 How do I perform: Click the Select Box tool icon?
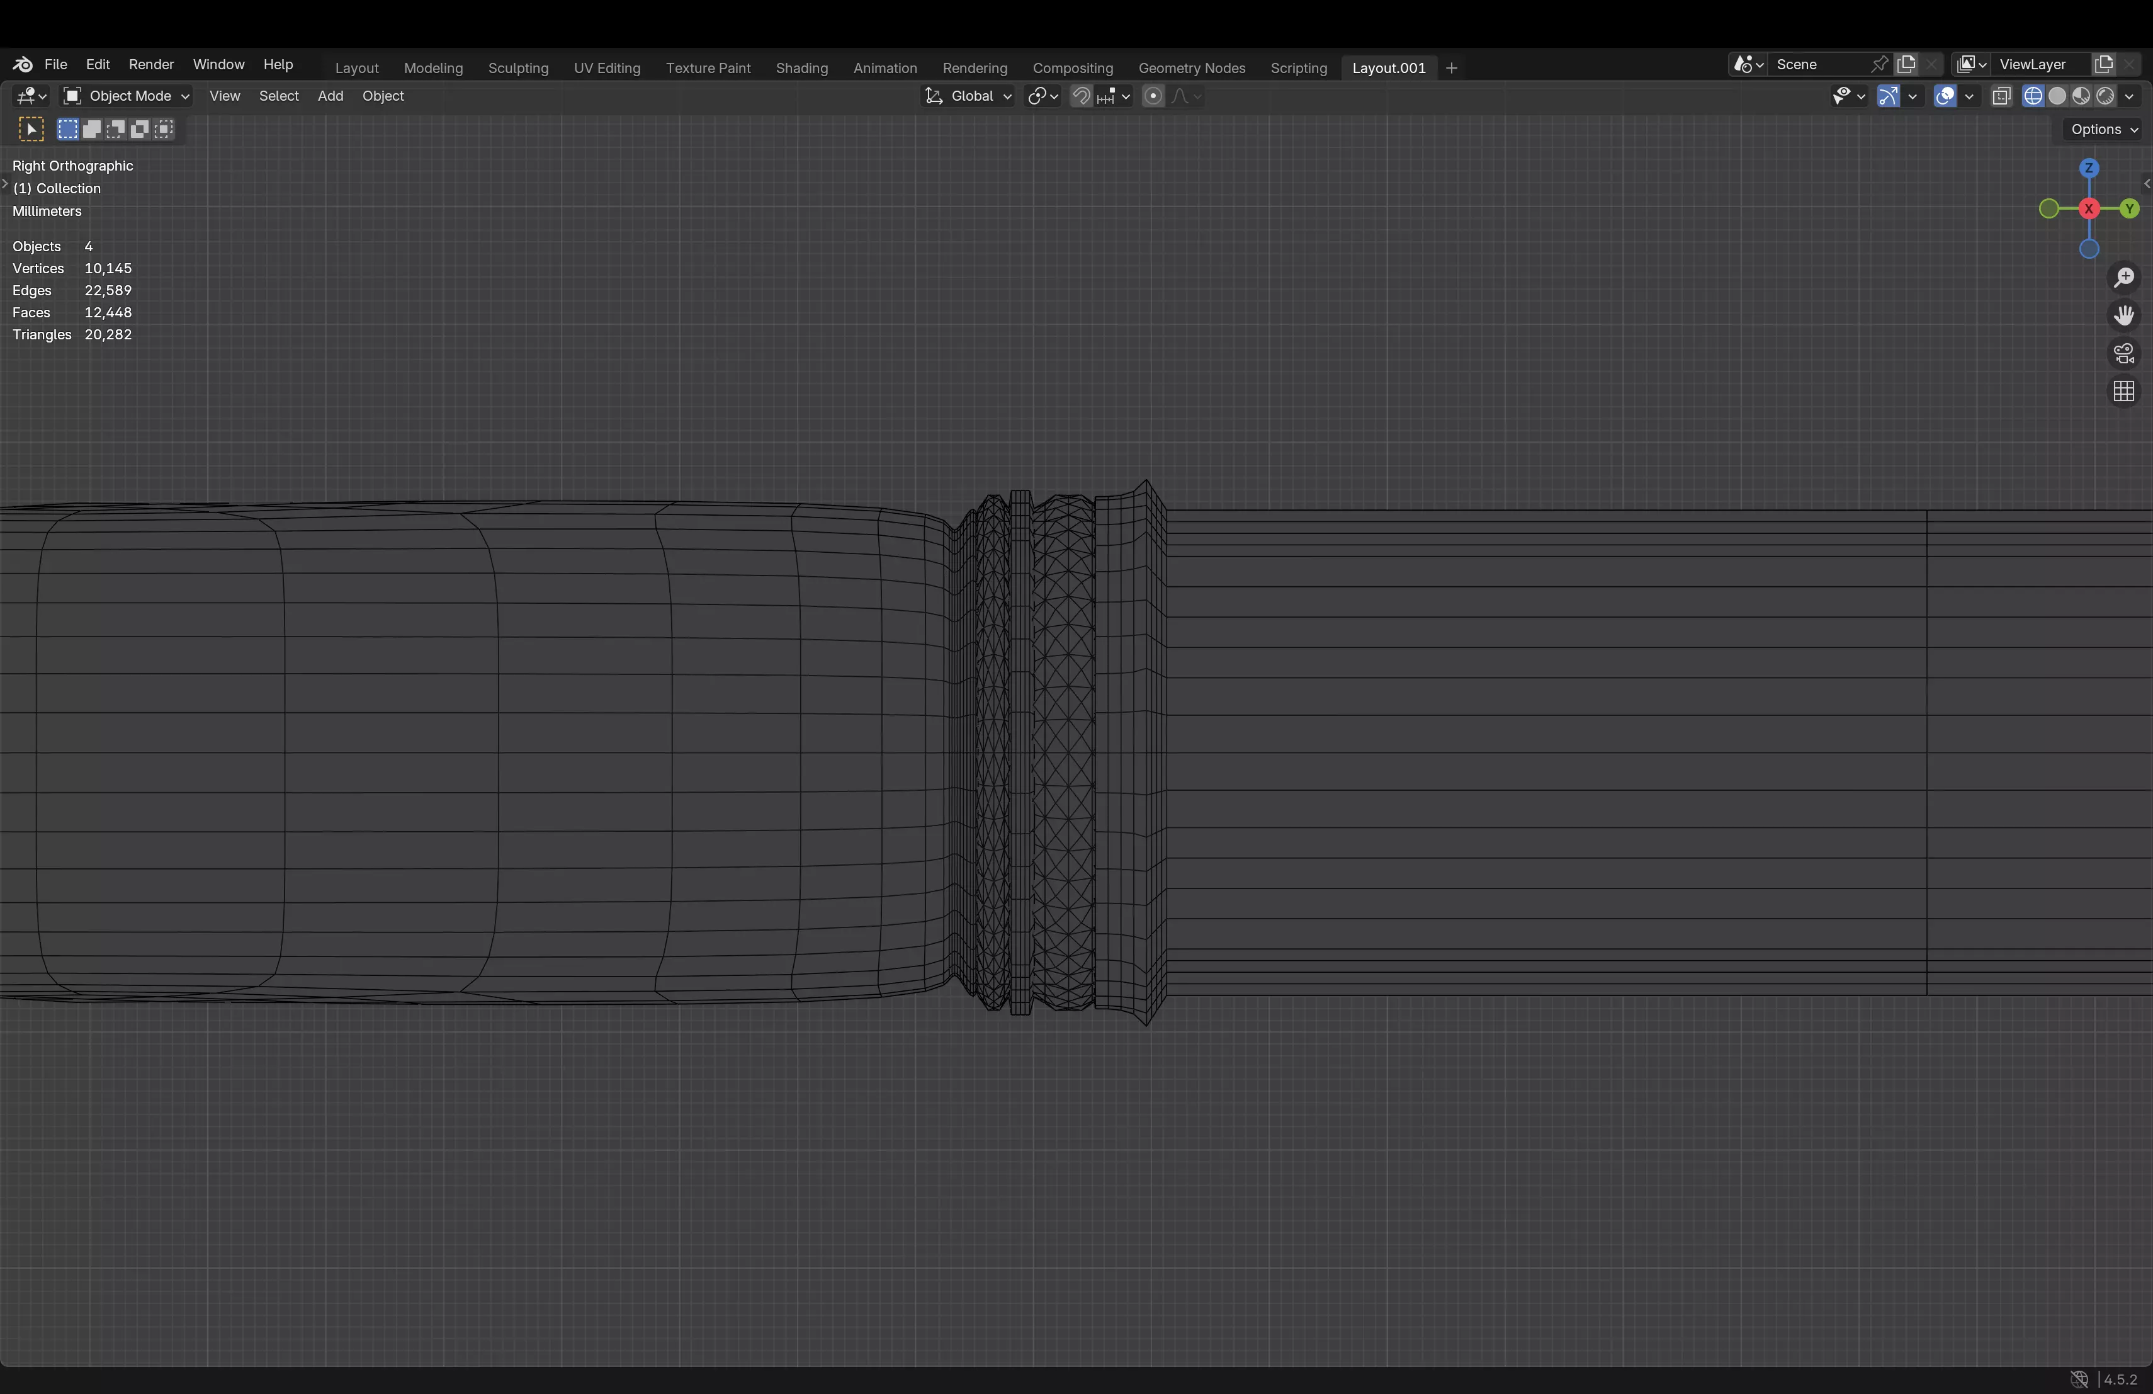pyautogui.click(x=31, y=129)
